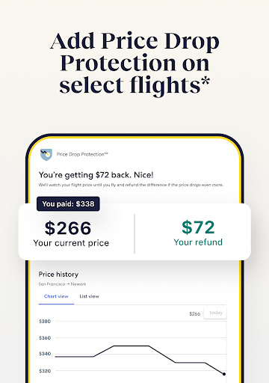The image size is (269, 383).
Task: Switch to the Chart view tab
Action: click(56, 296)
